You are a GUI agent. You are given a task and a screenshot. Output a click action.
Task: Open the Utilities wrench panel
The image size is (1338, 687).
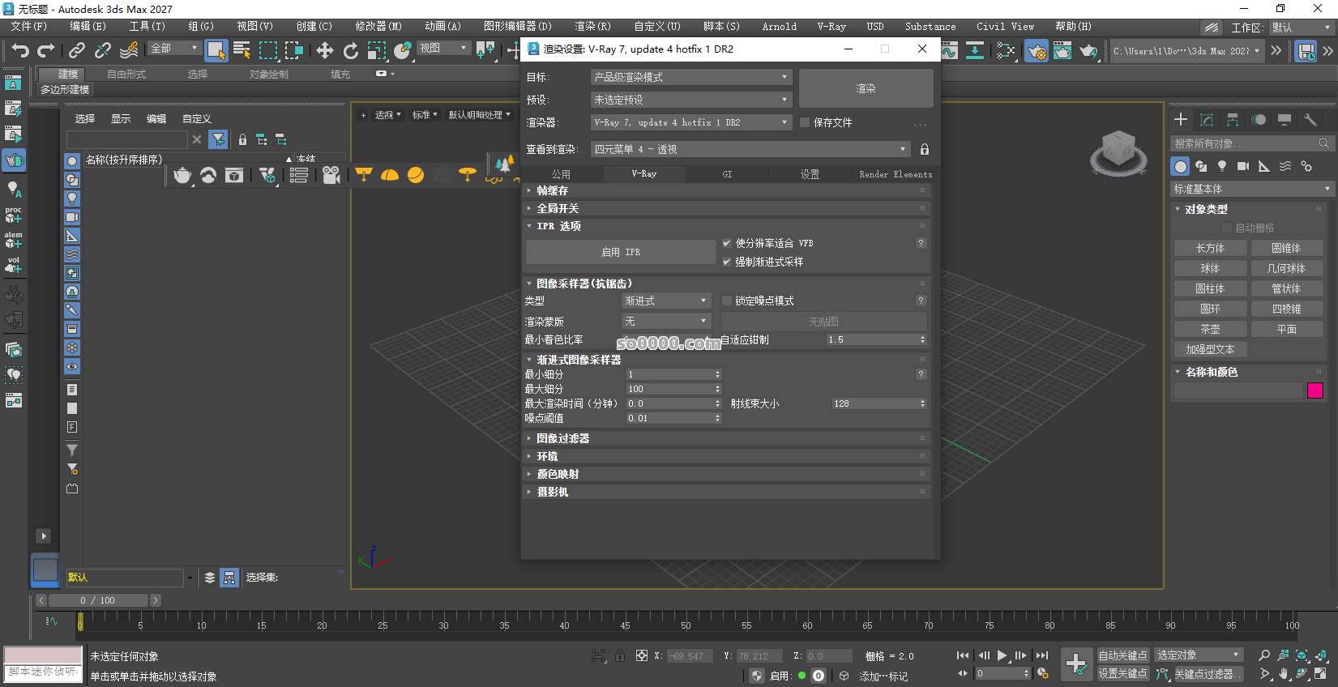tap(1310, 120)
